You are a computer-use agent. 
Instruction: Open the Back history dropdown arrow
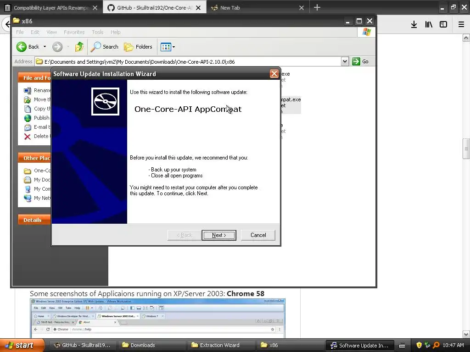(45, 47)
